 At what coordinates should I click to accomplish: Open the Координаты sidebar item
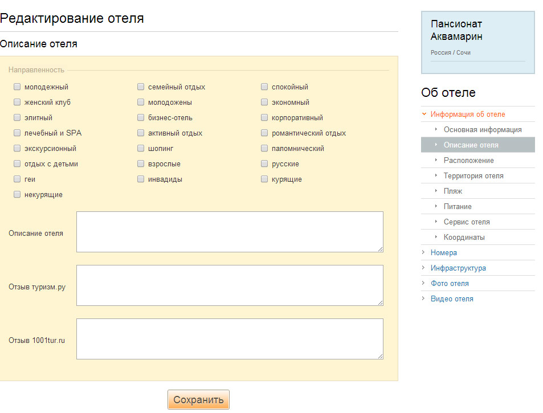pyautogui.click(x=464, y=237)
